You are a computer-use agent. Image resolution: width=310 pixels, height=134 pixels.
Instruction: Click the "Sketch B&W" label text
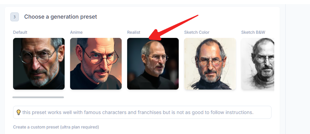coord(253,32)
